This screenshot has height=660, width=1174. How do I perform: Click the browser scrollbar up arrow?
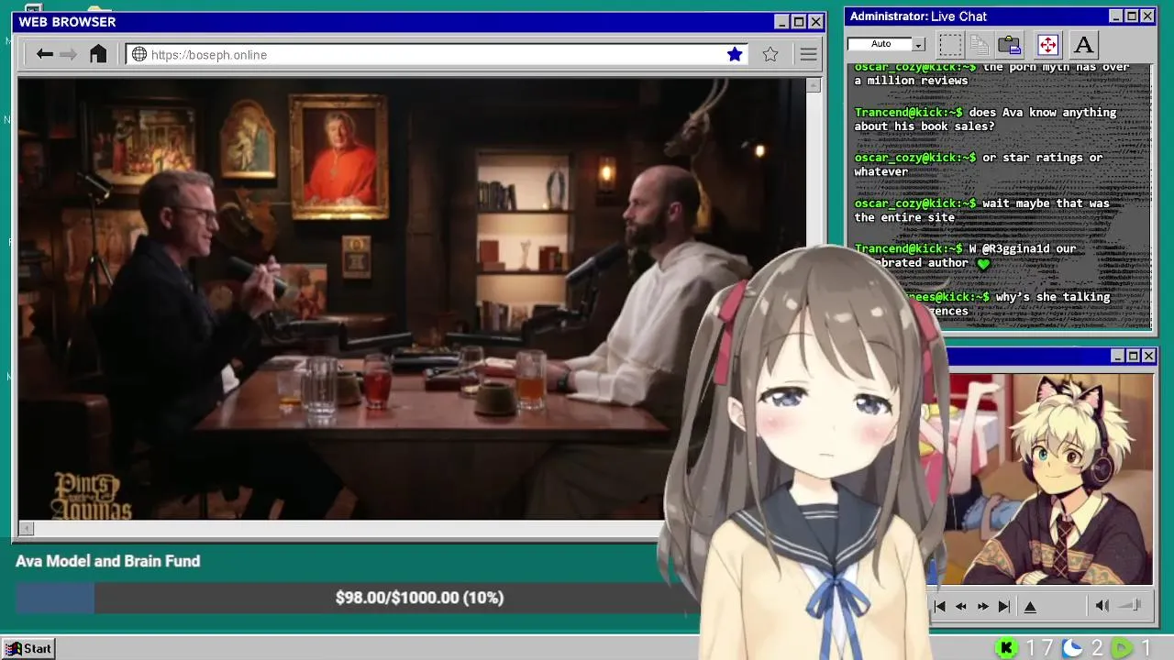point(813,85)
